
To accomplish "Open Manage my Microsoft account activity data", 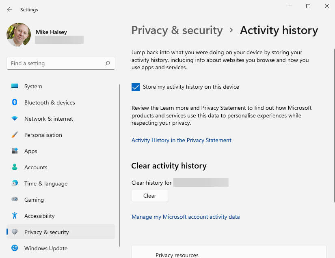I will (186, 217).
